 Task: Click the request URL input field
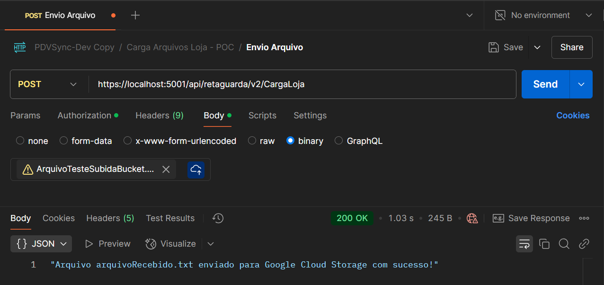303,84
